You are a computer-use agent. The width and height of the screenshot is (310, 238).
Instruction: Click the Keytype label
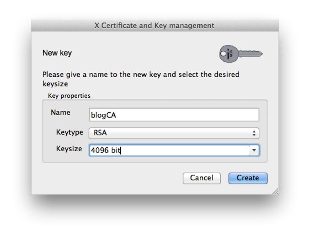(69, 133)
